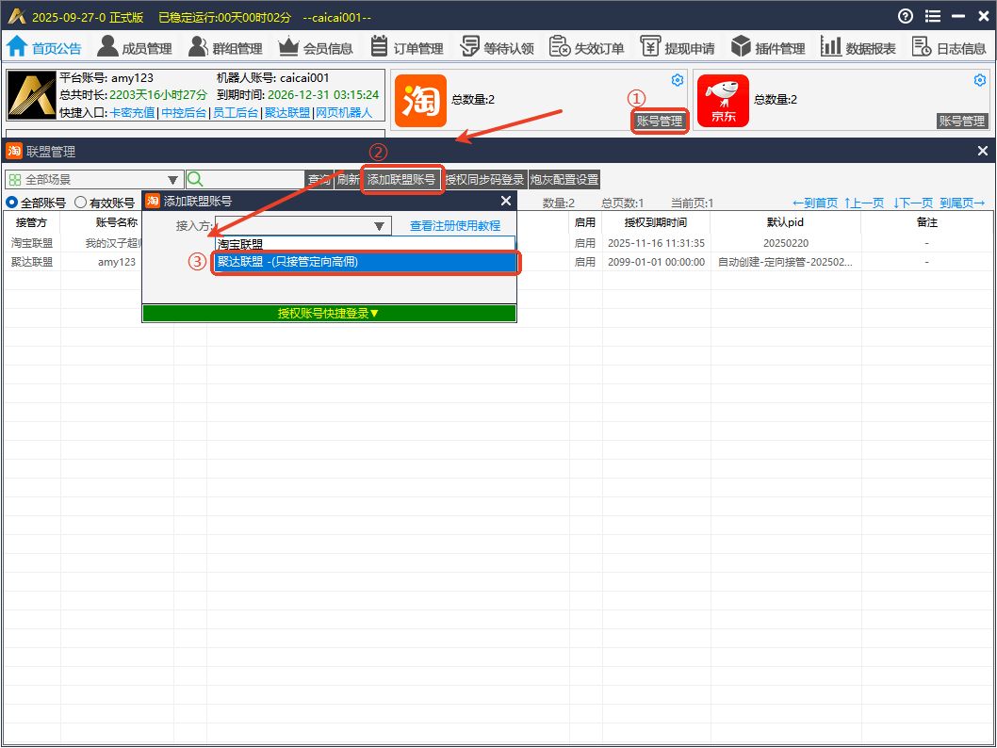Viewport: 997px width, 748px height.
Task: Click the Taobao orange logo icon
Action: coord(420,101)
